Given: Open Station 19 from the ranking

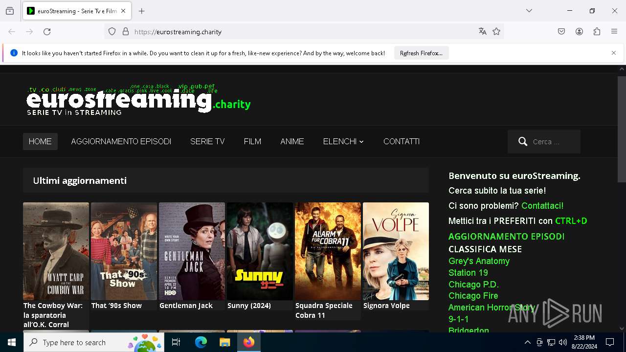Looking at the screenshot, I should click(468, 273).
